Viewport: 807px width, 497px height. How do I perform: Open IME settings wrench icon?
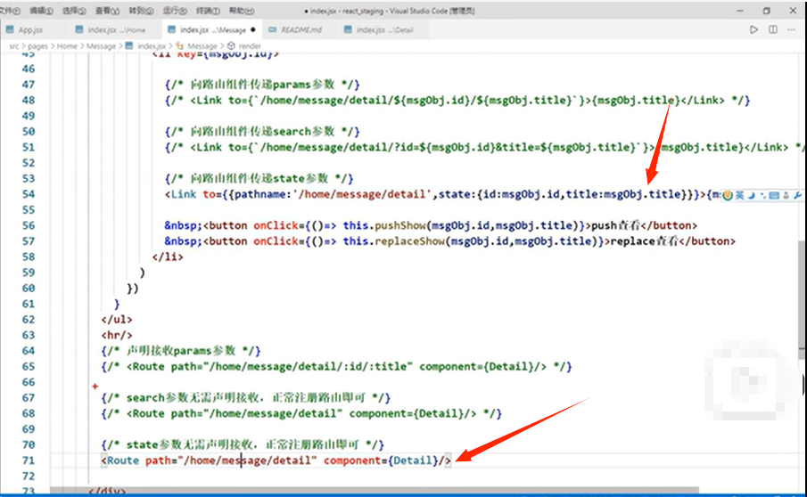tap(797, 195)
